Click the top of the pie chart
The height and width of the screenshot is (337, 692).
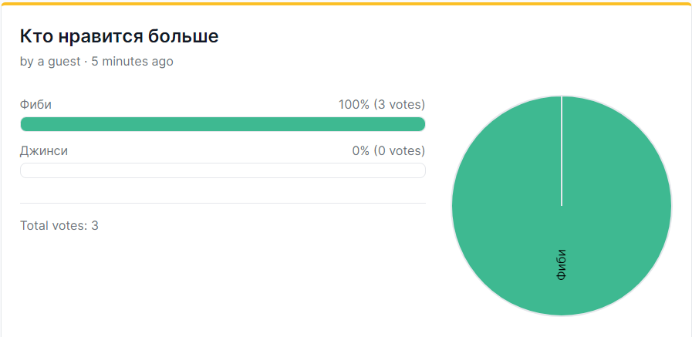(562, 99)
